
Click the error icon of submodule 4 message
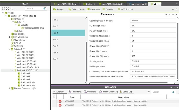click(x=60, y=101)
